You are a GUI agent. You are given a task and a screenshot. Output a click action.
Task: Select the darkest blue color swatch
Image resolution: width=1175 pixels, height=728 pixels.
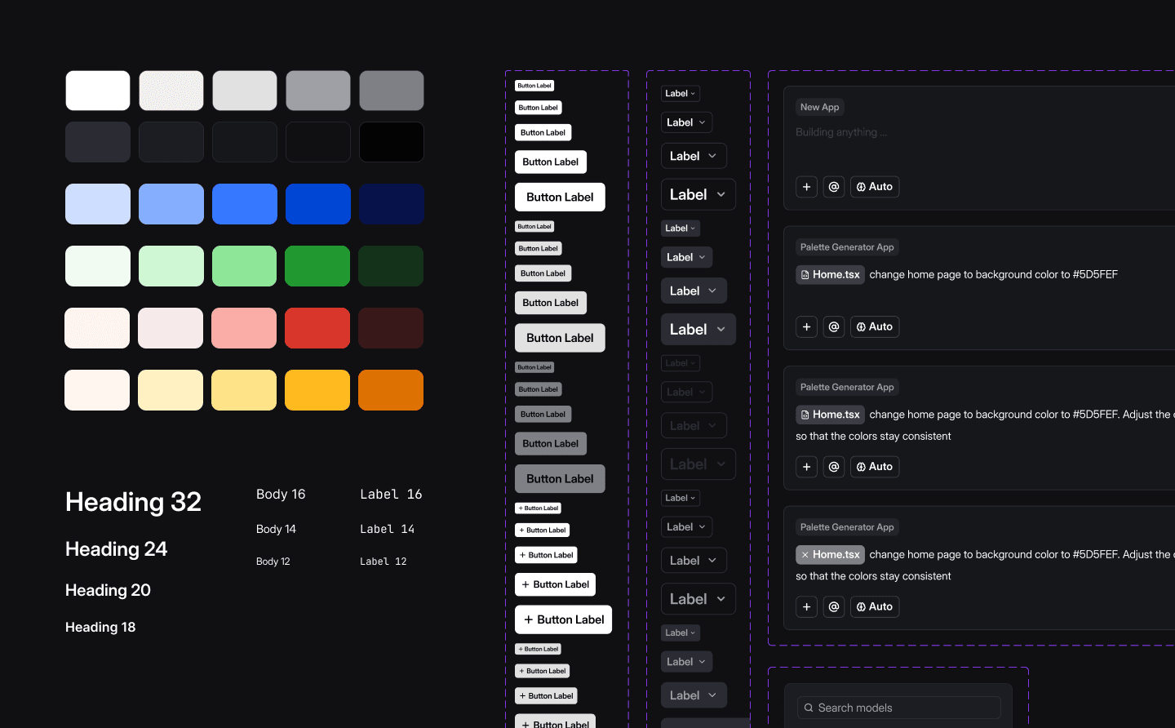click(391, 204)
